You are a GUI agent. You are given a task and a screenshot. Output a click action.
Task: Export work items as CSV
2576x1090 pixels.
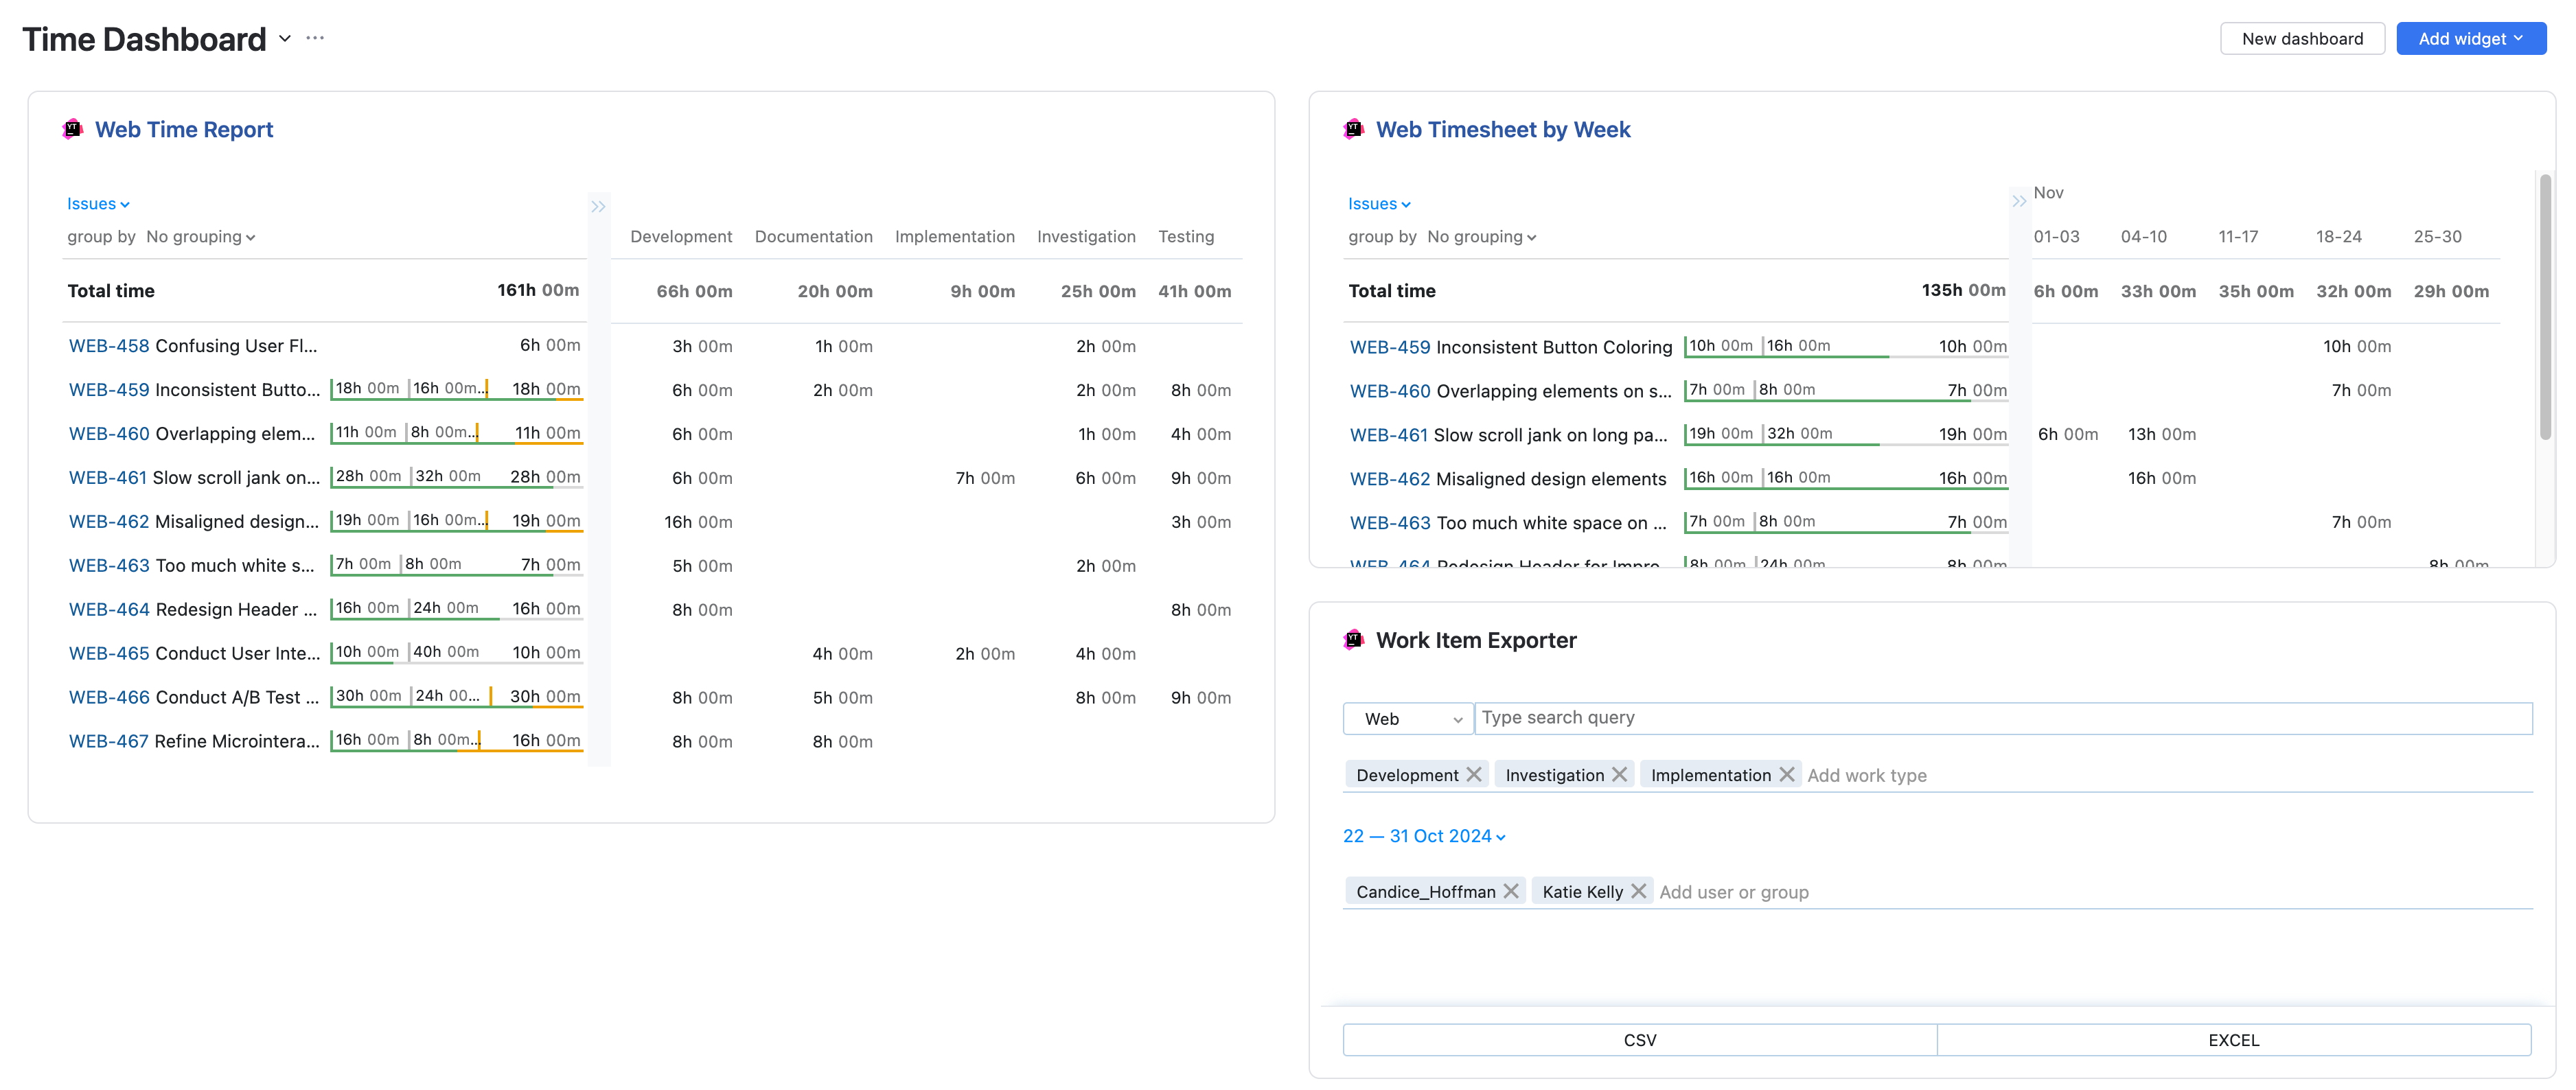coord(1640,1040)
